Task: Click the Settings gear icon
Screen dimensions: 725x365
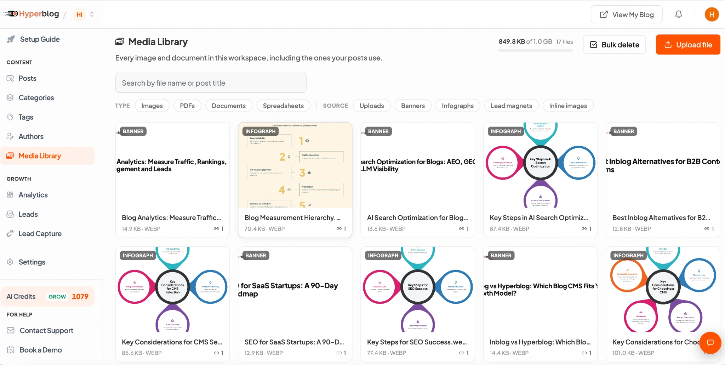Action: point(10,262)
